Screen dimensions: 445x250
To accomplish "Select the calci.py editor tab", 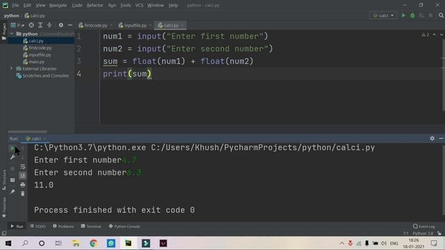I will coord(170,25).
